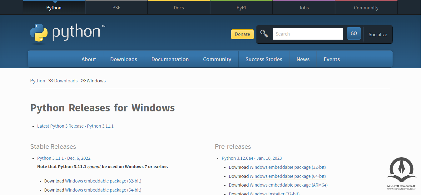Open the Community top tab
Screen dimensions: 421x195
pyautogui.click(x=366, y=7)
